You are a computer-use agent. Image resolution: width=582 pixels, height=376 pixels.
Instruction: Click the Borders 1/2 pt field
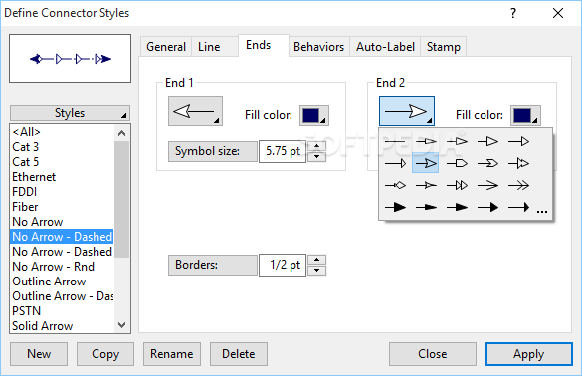283,265
